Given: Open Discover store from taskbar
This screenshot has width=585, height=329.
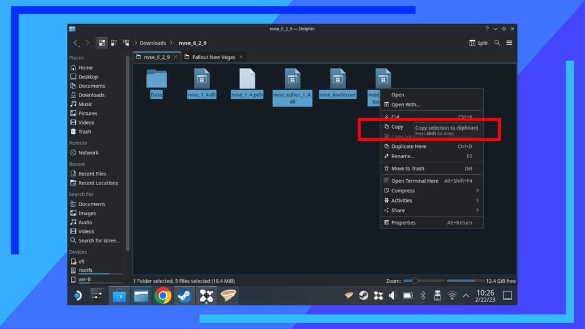Looking at the screenshot, I should 119,296.
